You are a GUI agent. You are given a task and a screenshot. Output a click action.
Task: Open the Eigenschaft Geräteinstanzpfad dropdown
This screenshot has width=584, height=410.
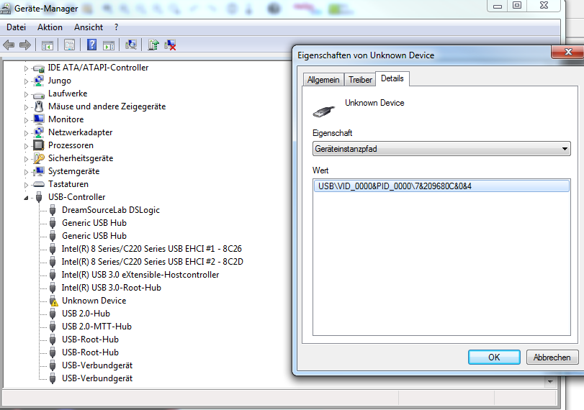pos(441,149)
